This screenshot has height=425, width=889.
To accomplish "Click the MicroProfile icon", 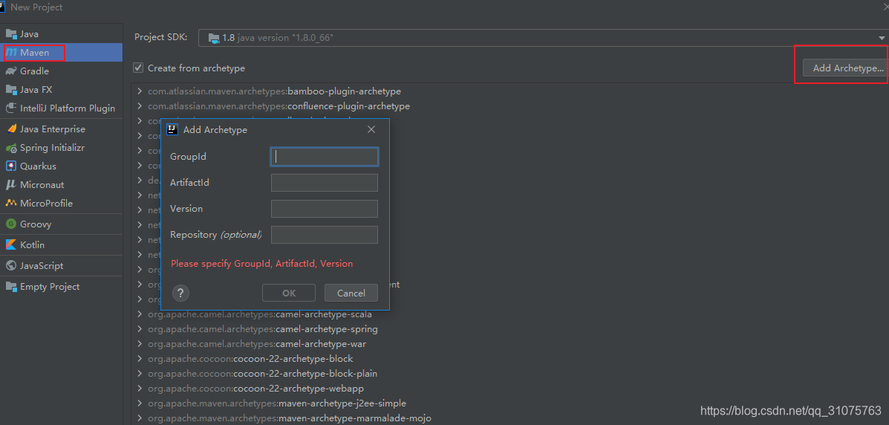I will pyautogui.click(x=11, y=203).
